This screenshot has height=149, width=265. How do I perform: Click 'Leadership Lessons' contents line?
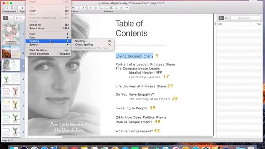tap(145, 77)
